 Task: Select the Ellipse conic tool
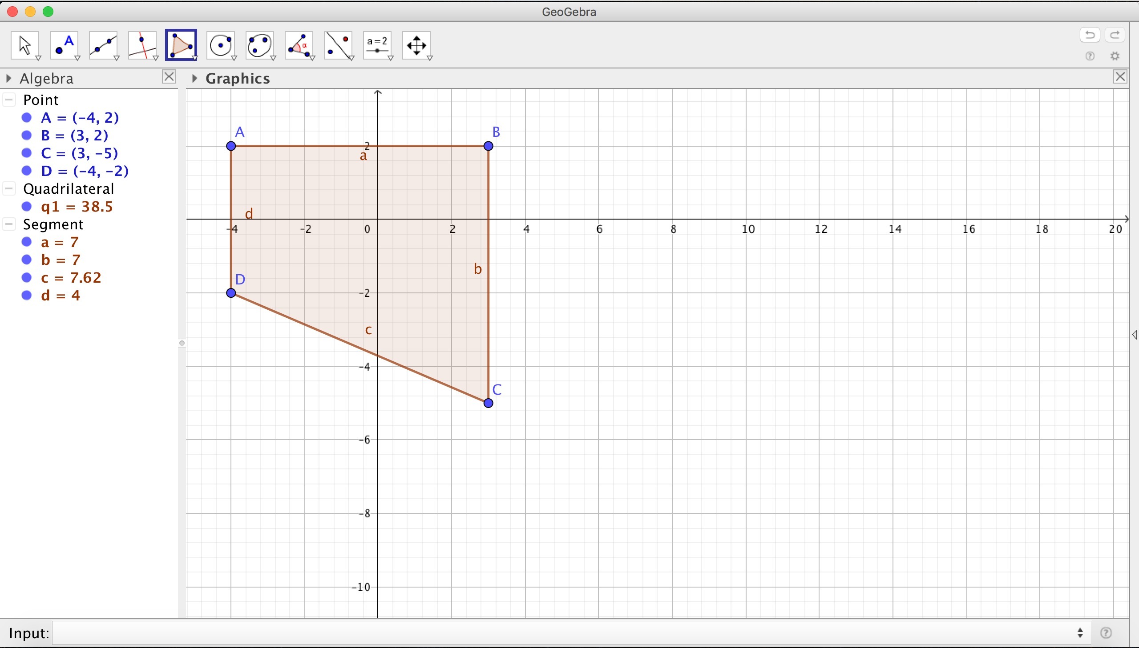point(260,45)
